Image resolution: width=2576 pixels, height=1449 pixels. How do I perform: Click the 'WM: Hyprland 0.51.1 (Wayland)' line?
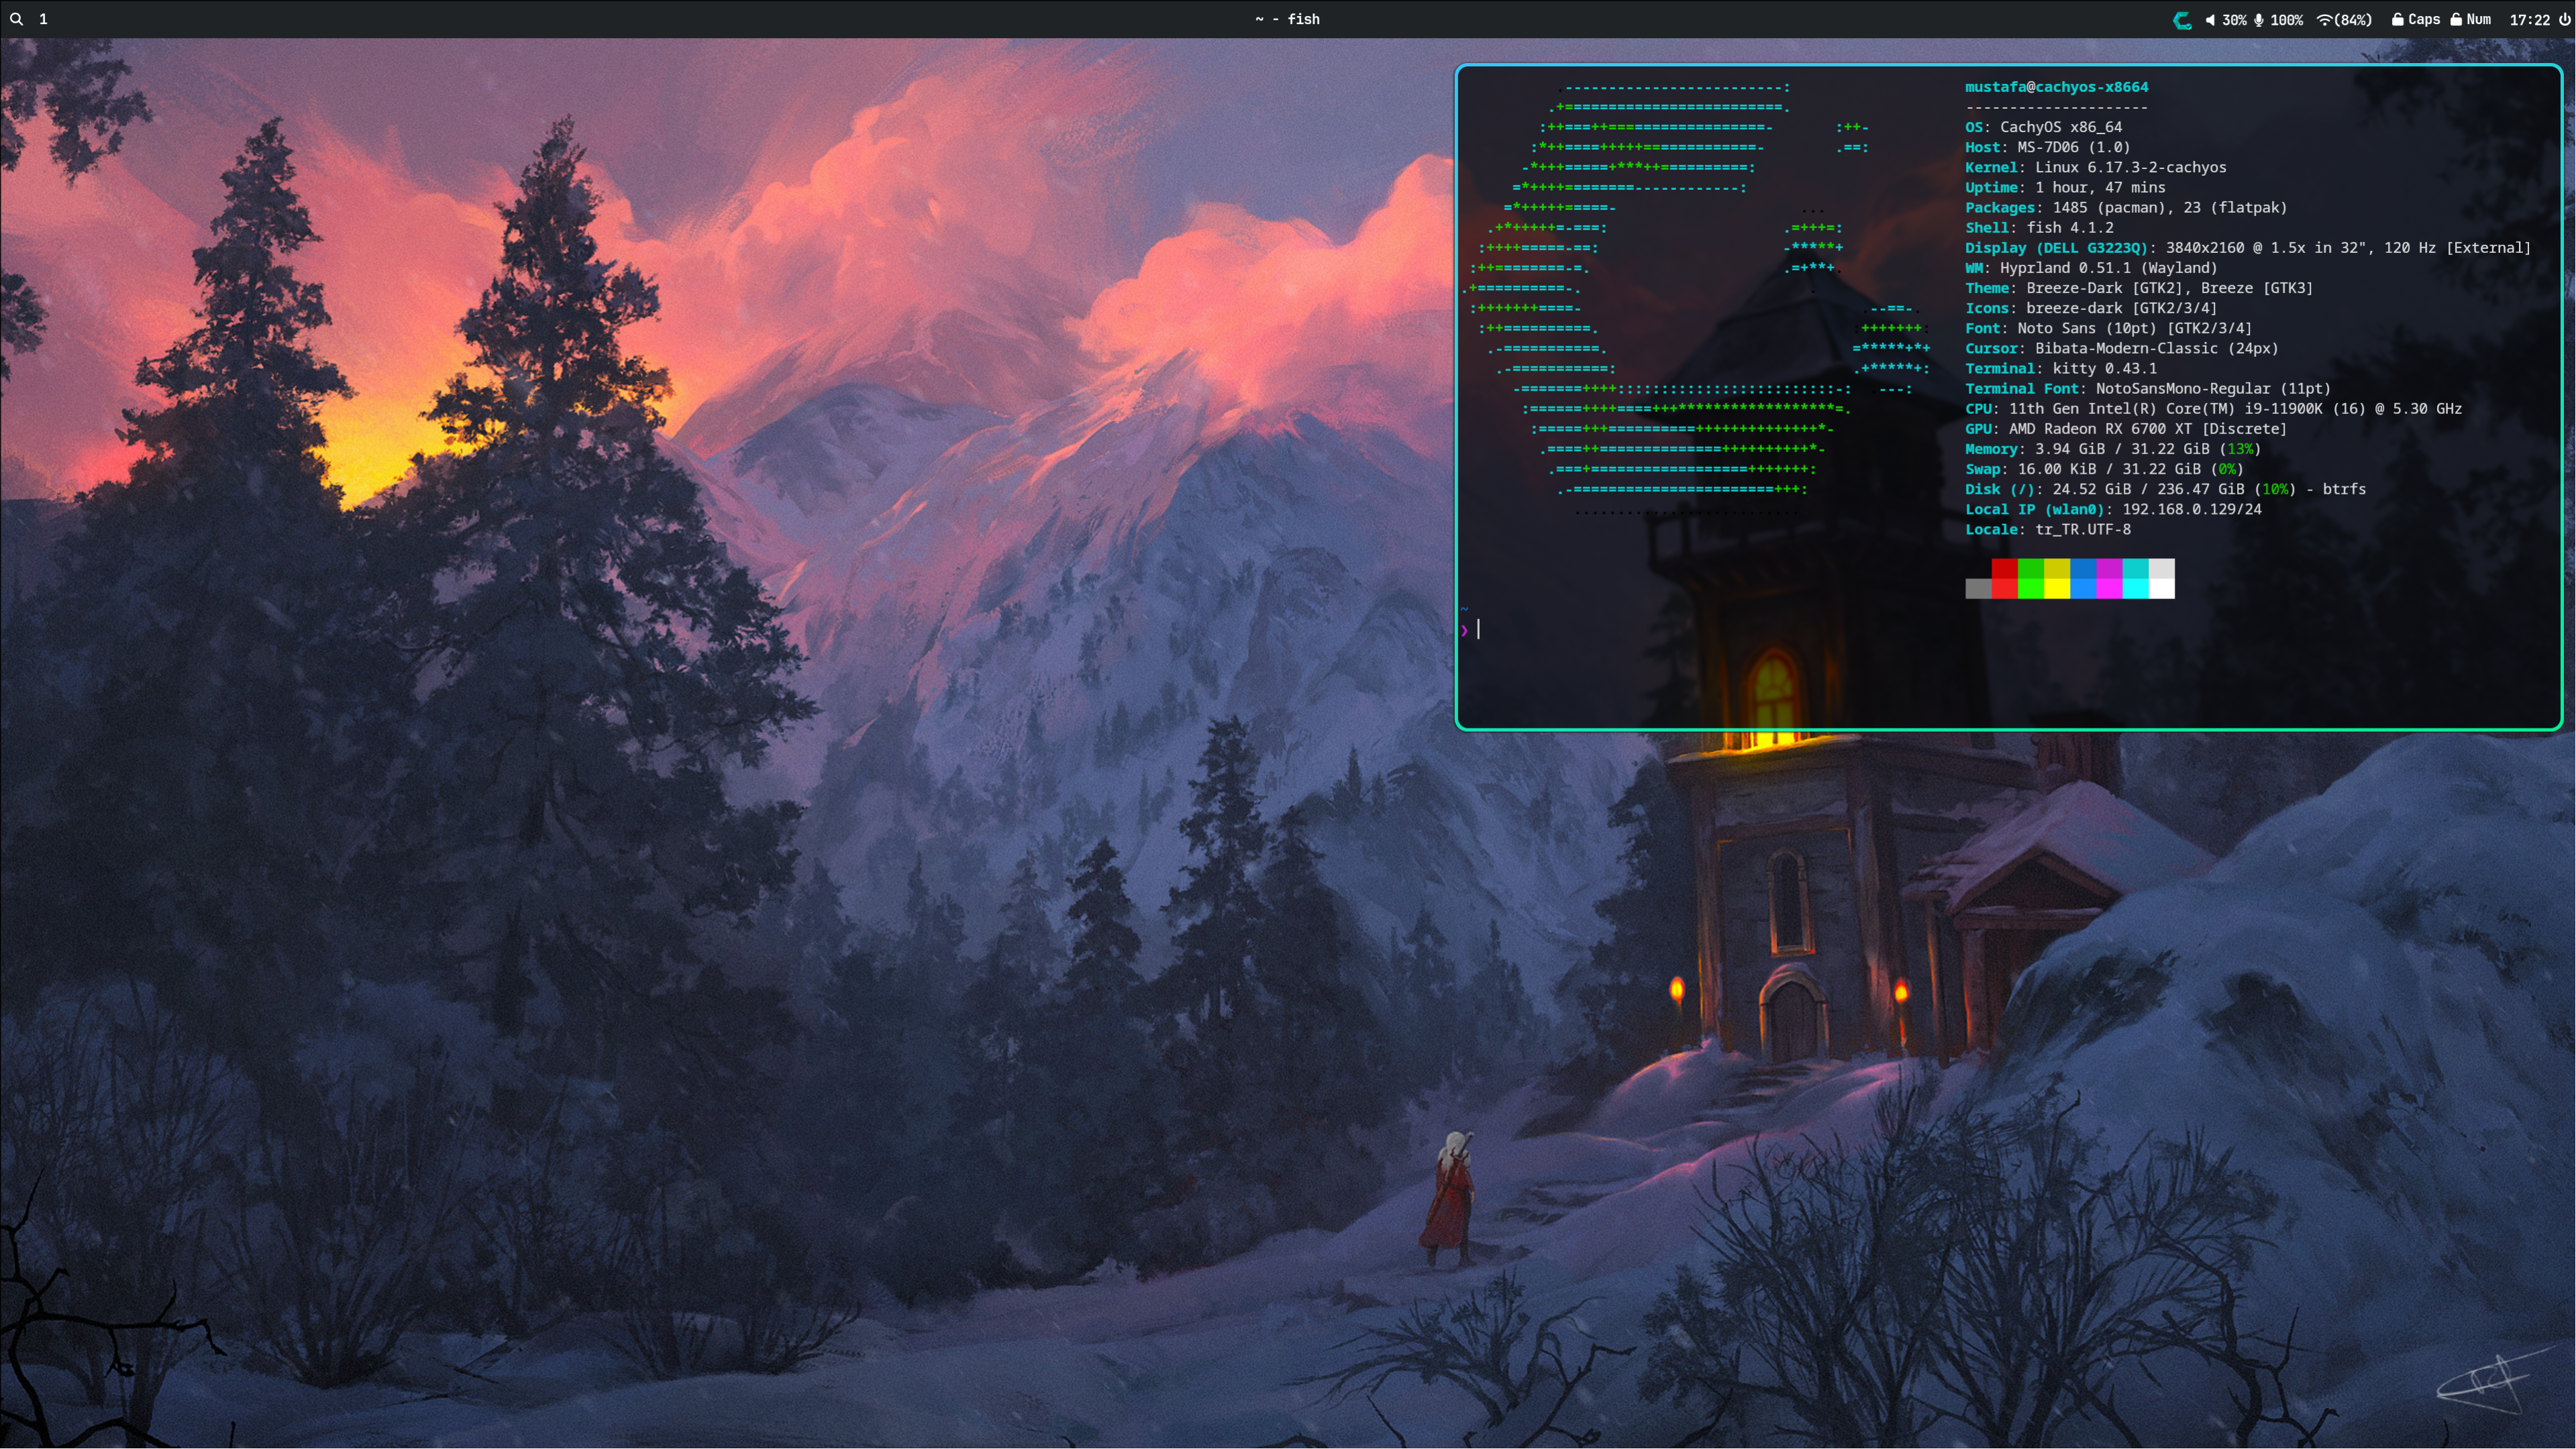coord(2091,267)
